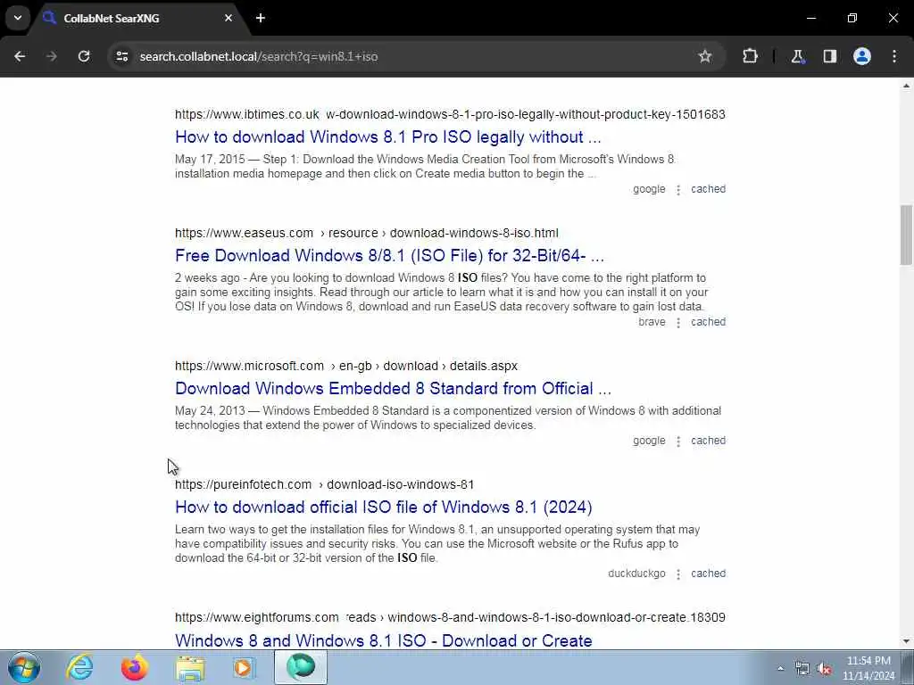This screenshot has height=685, width=914.
Task: Click cached link for ibtimes result
Action: click(708, 189)
